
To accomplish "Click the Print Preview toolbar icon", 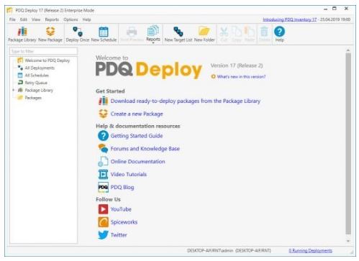I will tap(132, 34).
